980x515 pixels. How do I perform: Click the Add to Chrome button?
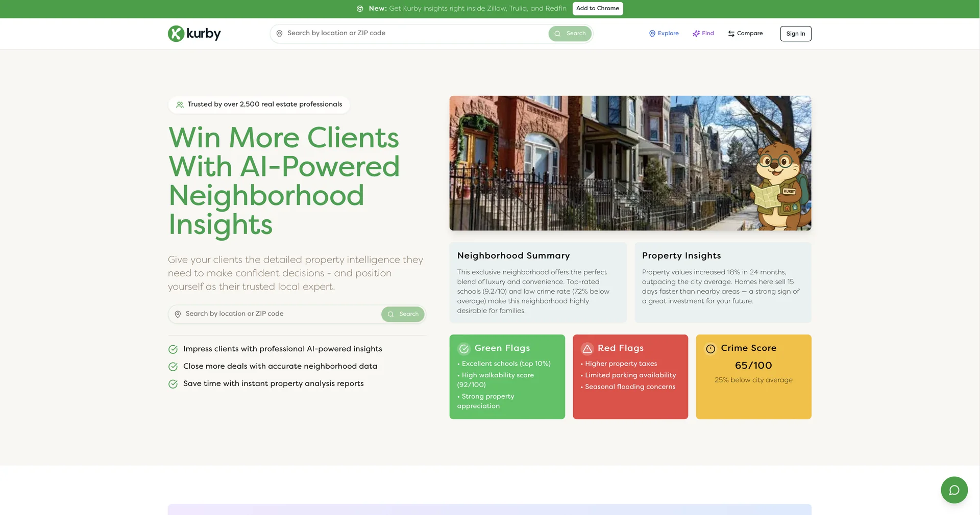pos(598,9)
